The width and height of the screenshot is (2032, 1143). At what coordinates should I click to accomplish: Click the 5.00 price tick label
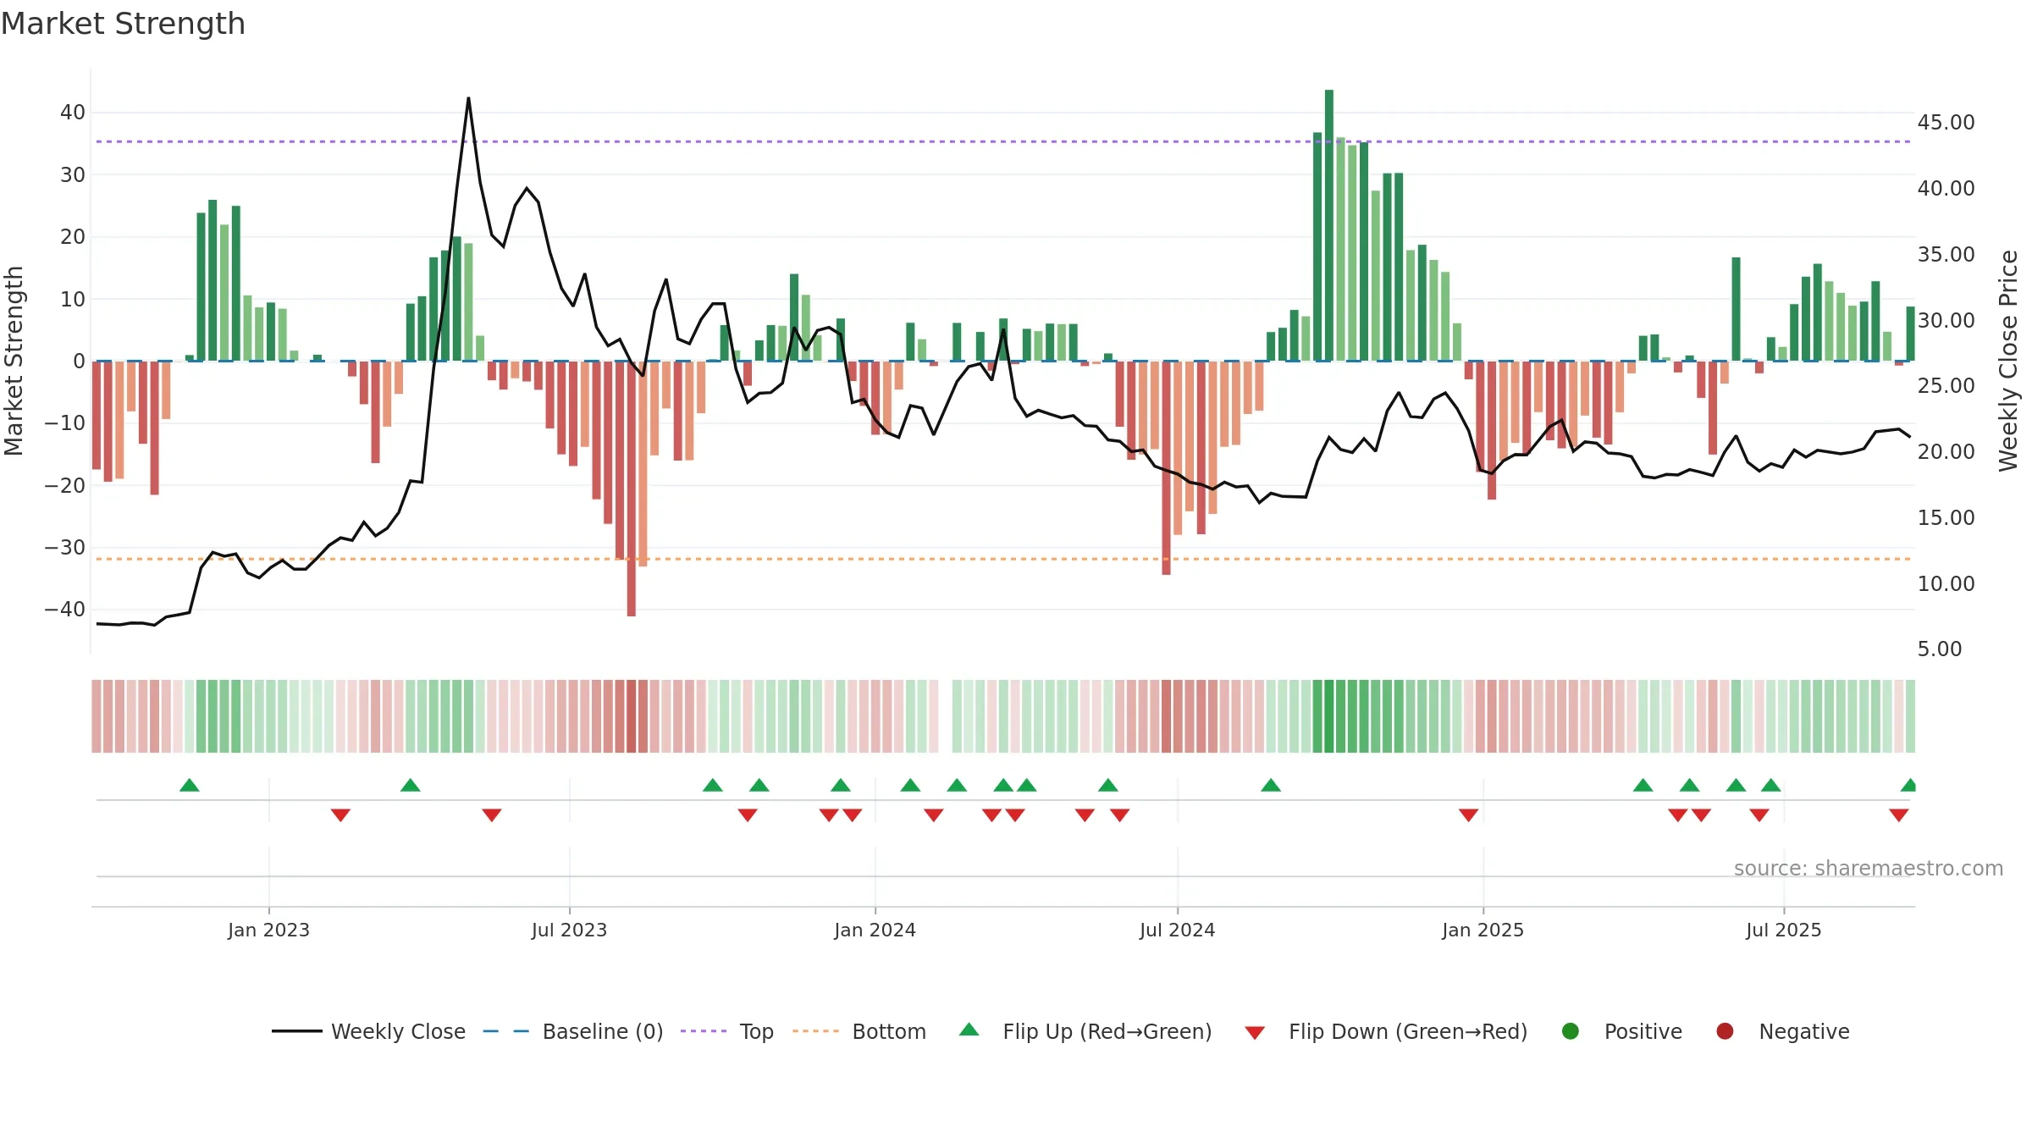pyautogui.click(x=1939, y=649)
